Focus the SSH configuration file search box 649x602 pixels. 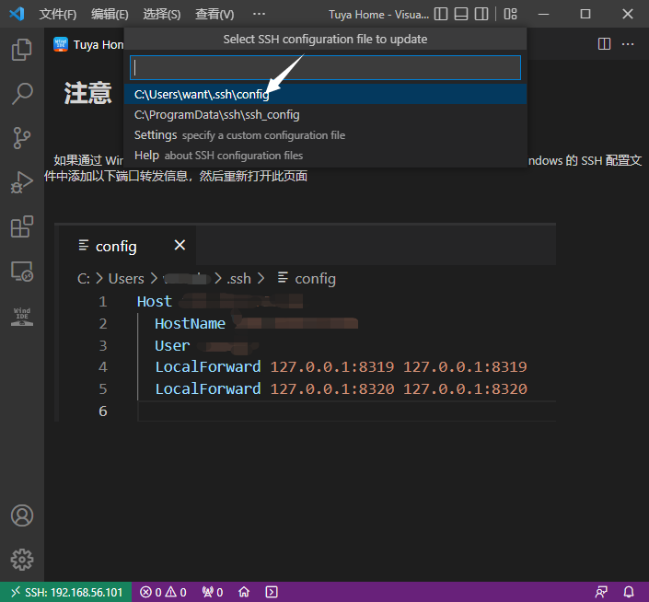tap(325, 67)
